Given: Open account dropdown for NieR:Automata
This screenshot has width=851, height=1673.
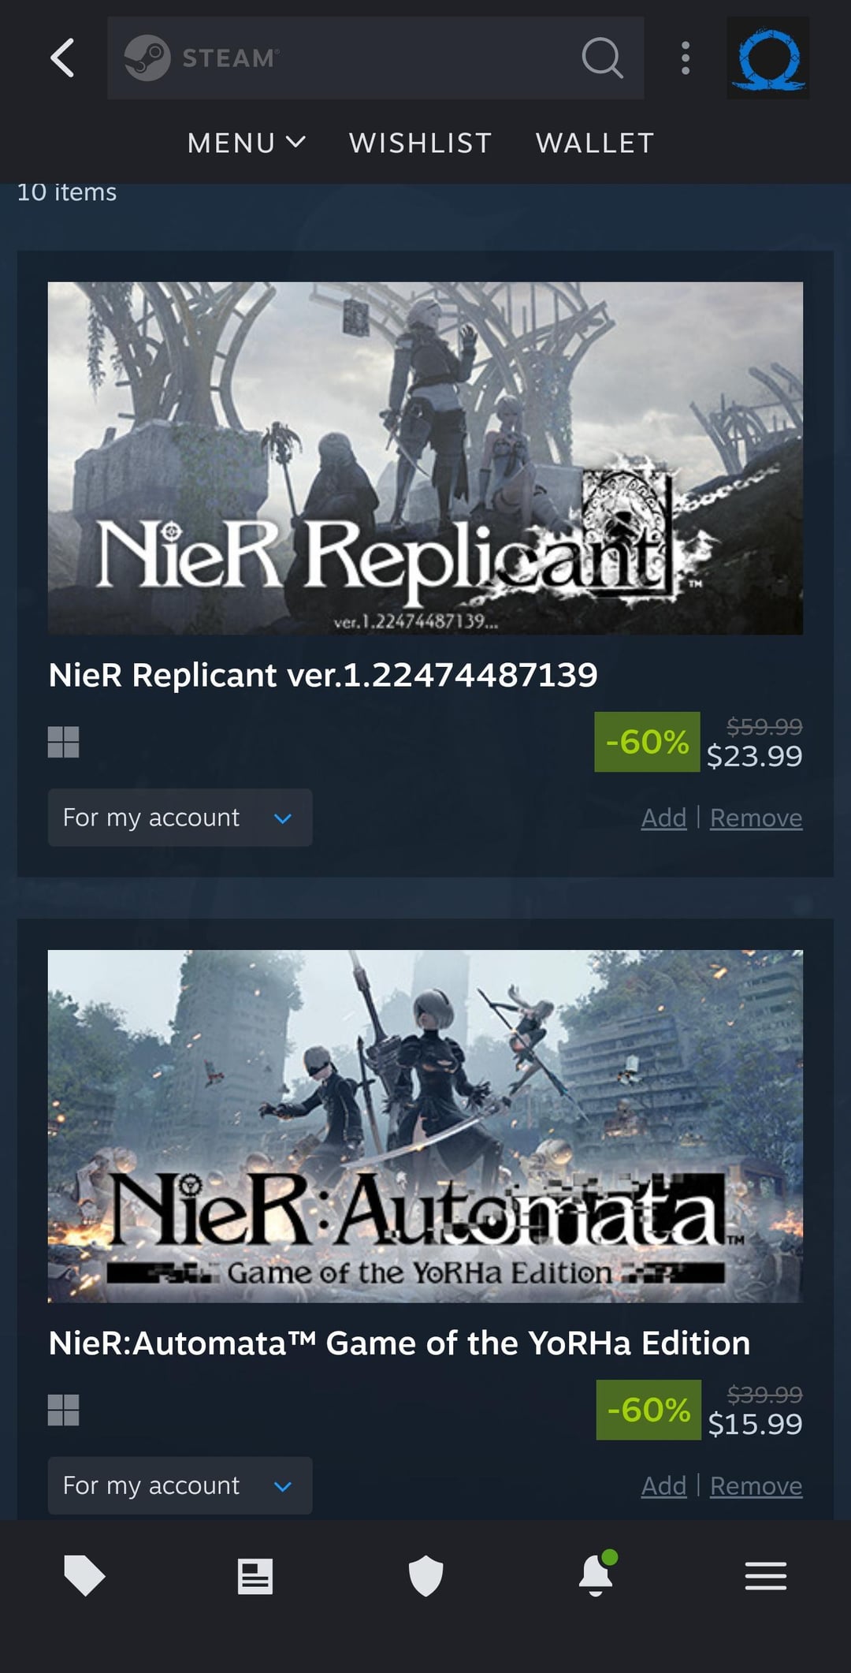Looking at the screenshot, I should pos(180,1485).
